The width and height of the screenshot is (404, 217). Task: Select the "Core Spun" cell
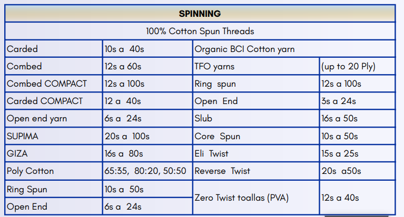pos(218,136)
